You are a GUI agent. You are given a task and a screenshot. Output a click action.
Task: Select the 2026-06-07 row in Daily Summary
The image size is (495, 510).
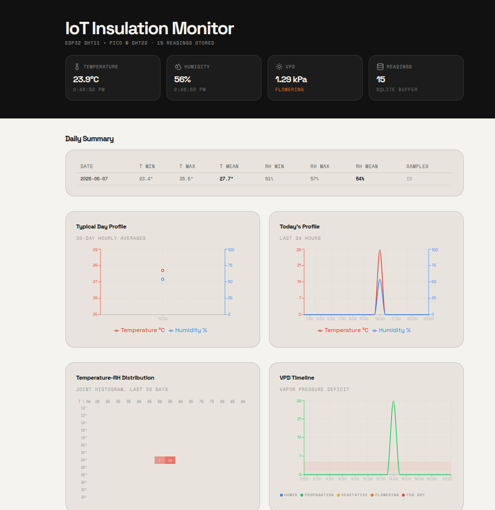265,179
